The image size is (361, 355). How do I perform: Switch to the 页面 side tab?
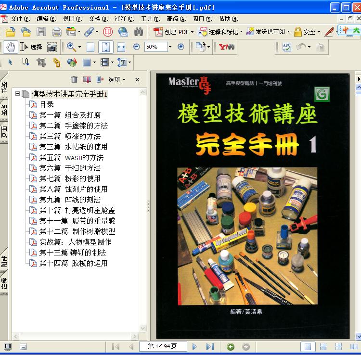[4, 132]
